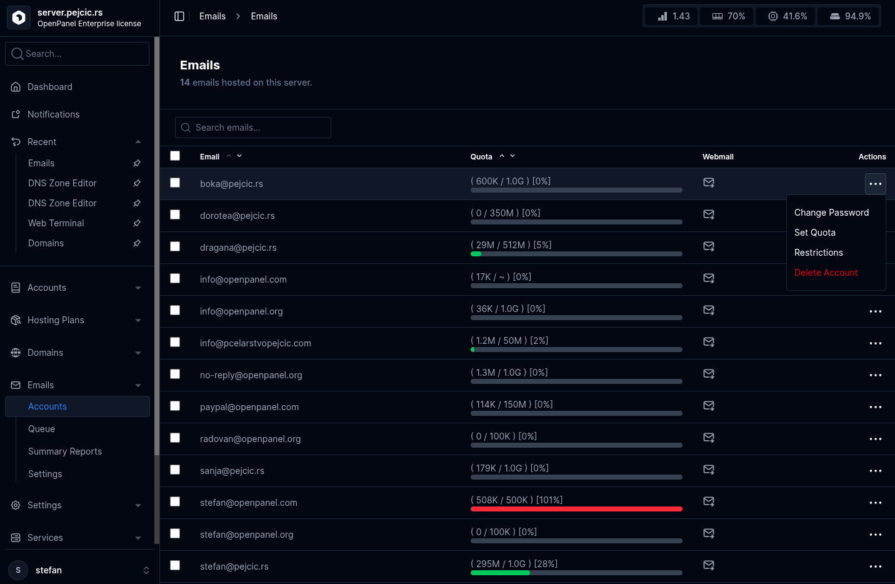
Task: Open Summary Reports under Emails
Action: [x=65, y=451]
